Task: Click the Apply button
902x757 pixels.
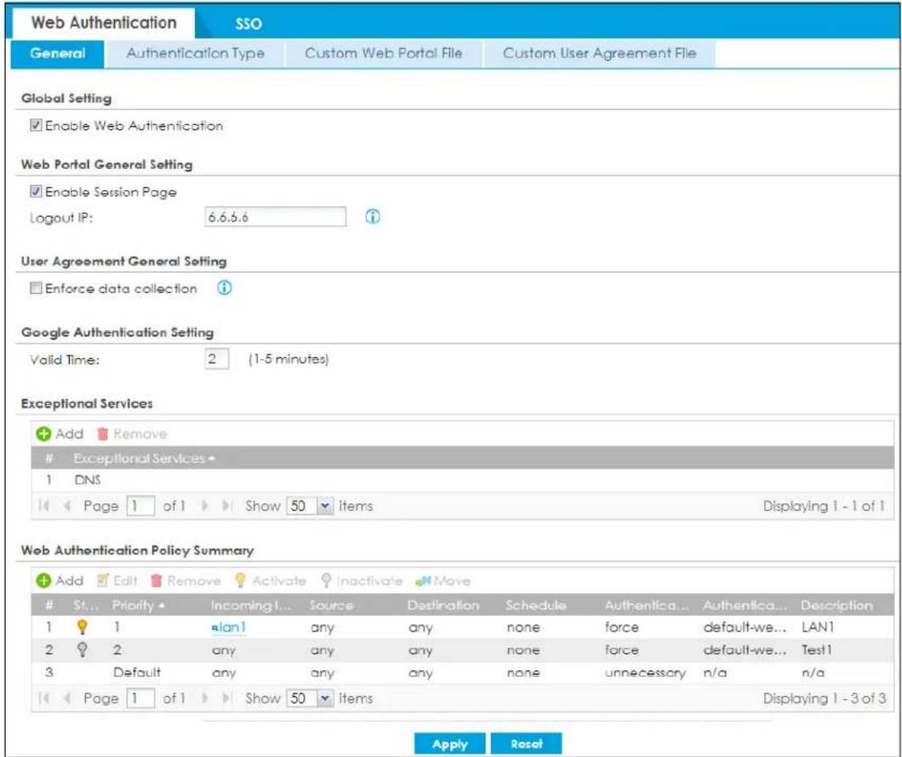Action: (x=450, y=743)
